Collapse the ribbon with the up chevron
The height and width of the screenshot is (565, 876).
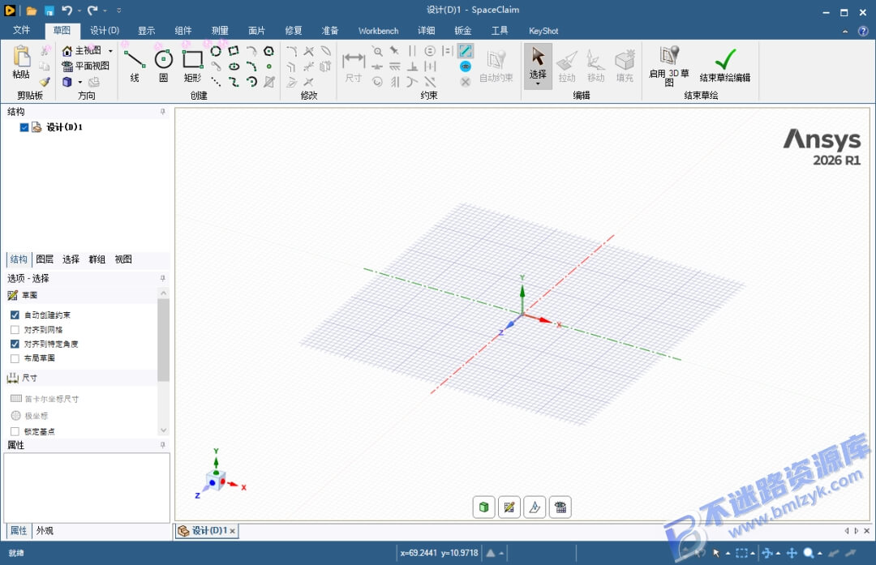coord(844,32)
